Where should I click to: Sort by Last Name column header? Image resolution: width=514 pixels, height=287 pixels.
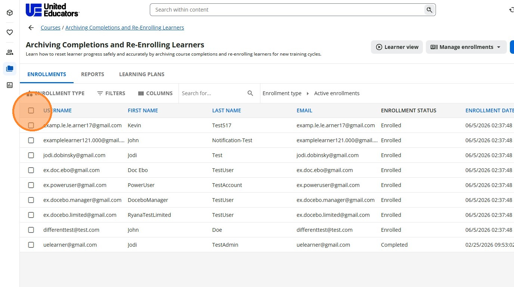click(226, 110)
